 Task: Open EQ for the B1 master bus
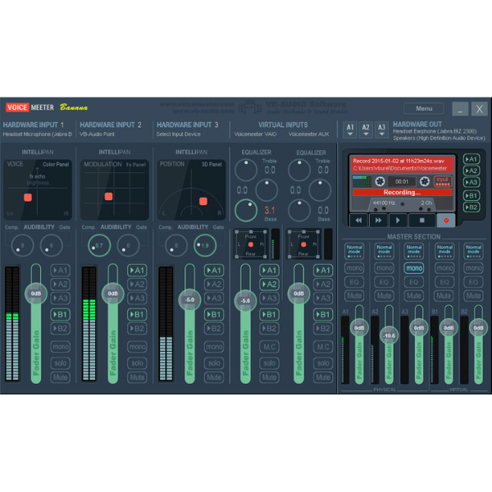[444, 282]
